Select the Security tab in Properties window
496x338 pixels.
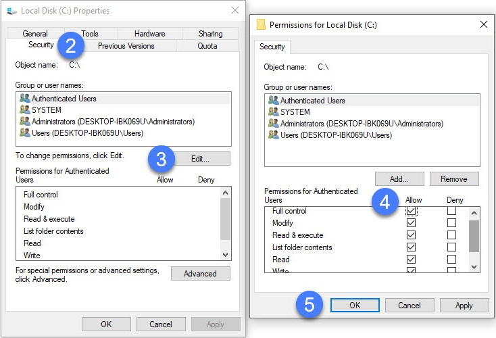(x=41, y=45)
